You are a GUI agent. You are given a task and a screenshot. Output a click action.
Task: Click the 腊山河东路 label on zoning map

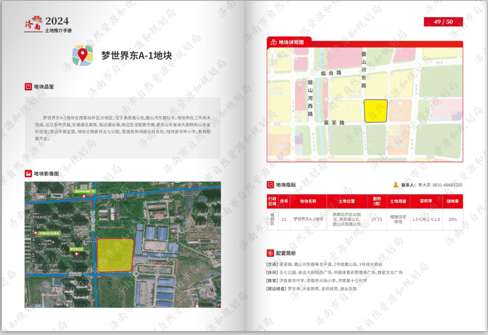(x=364, y=70)
